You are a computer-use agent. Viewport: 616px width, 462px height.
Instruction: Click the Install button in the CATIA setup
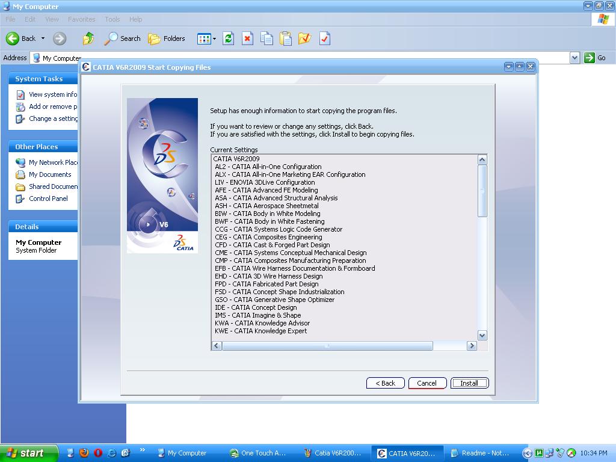pyautogui.click(x=469, y=383)
